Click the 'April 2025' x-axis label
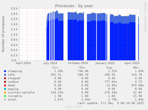The height and width of the screenshot is (110, 148). click(x=132, y=63)
